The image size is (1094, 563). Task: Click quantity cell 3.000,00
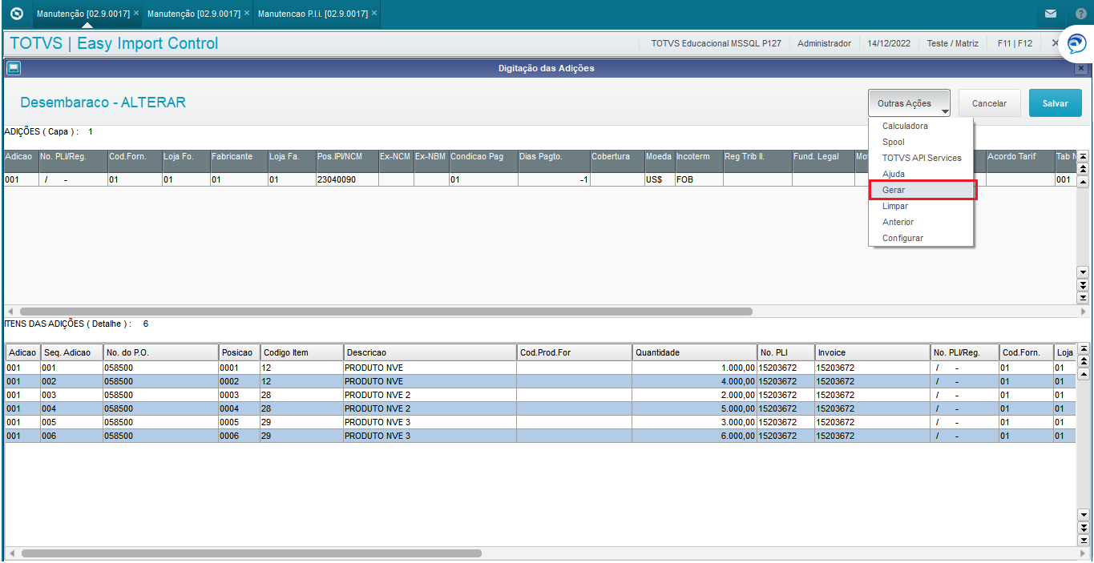pyautogui.click(x=694, y=422)
